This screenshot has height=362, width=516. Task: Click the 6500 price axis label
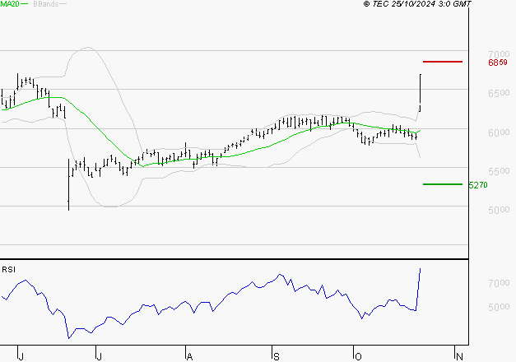click(499, 93)
